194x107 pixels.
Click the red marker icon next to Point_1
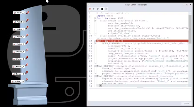point(28,12)
